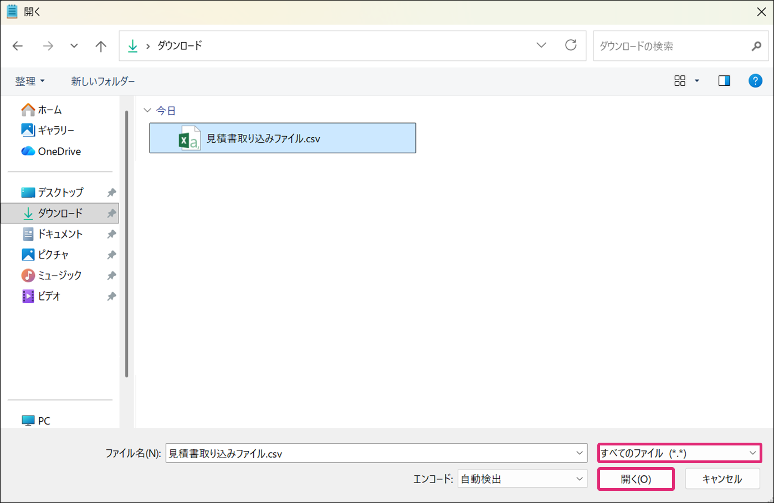774x503 pixels.
Task: Open the エンコード dropdown
Action: coord(522,479)
